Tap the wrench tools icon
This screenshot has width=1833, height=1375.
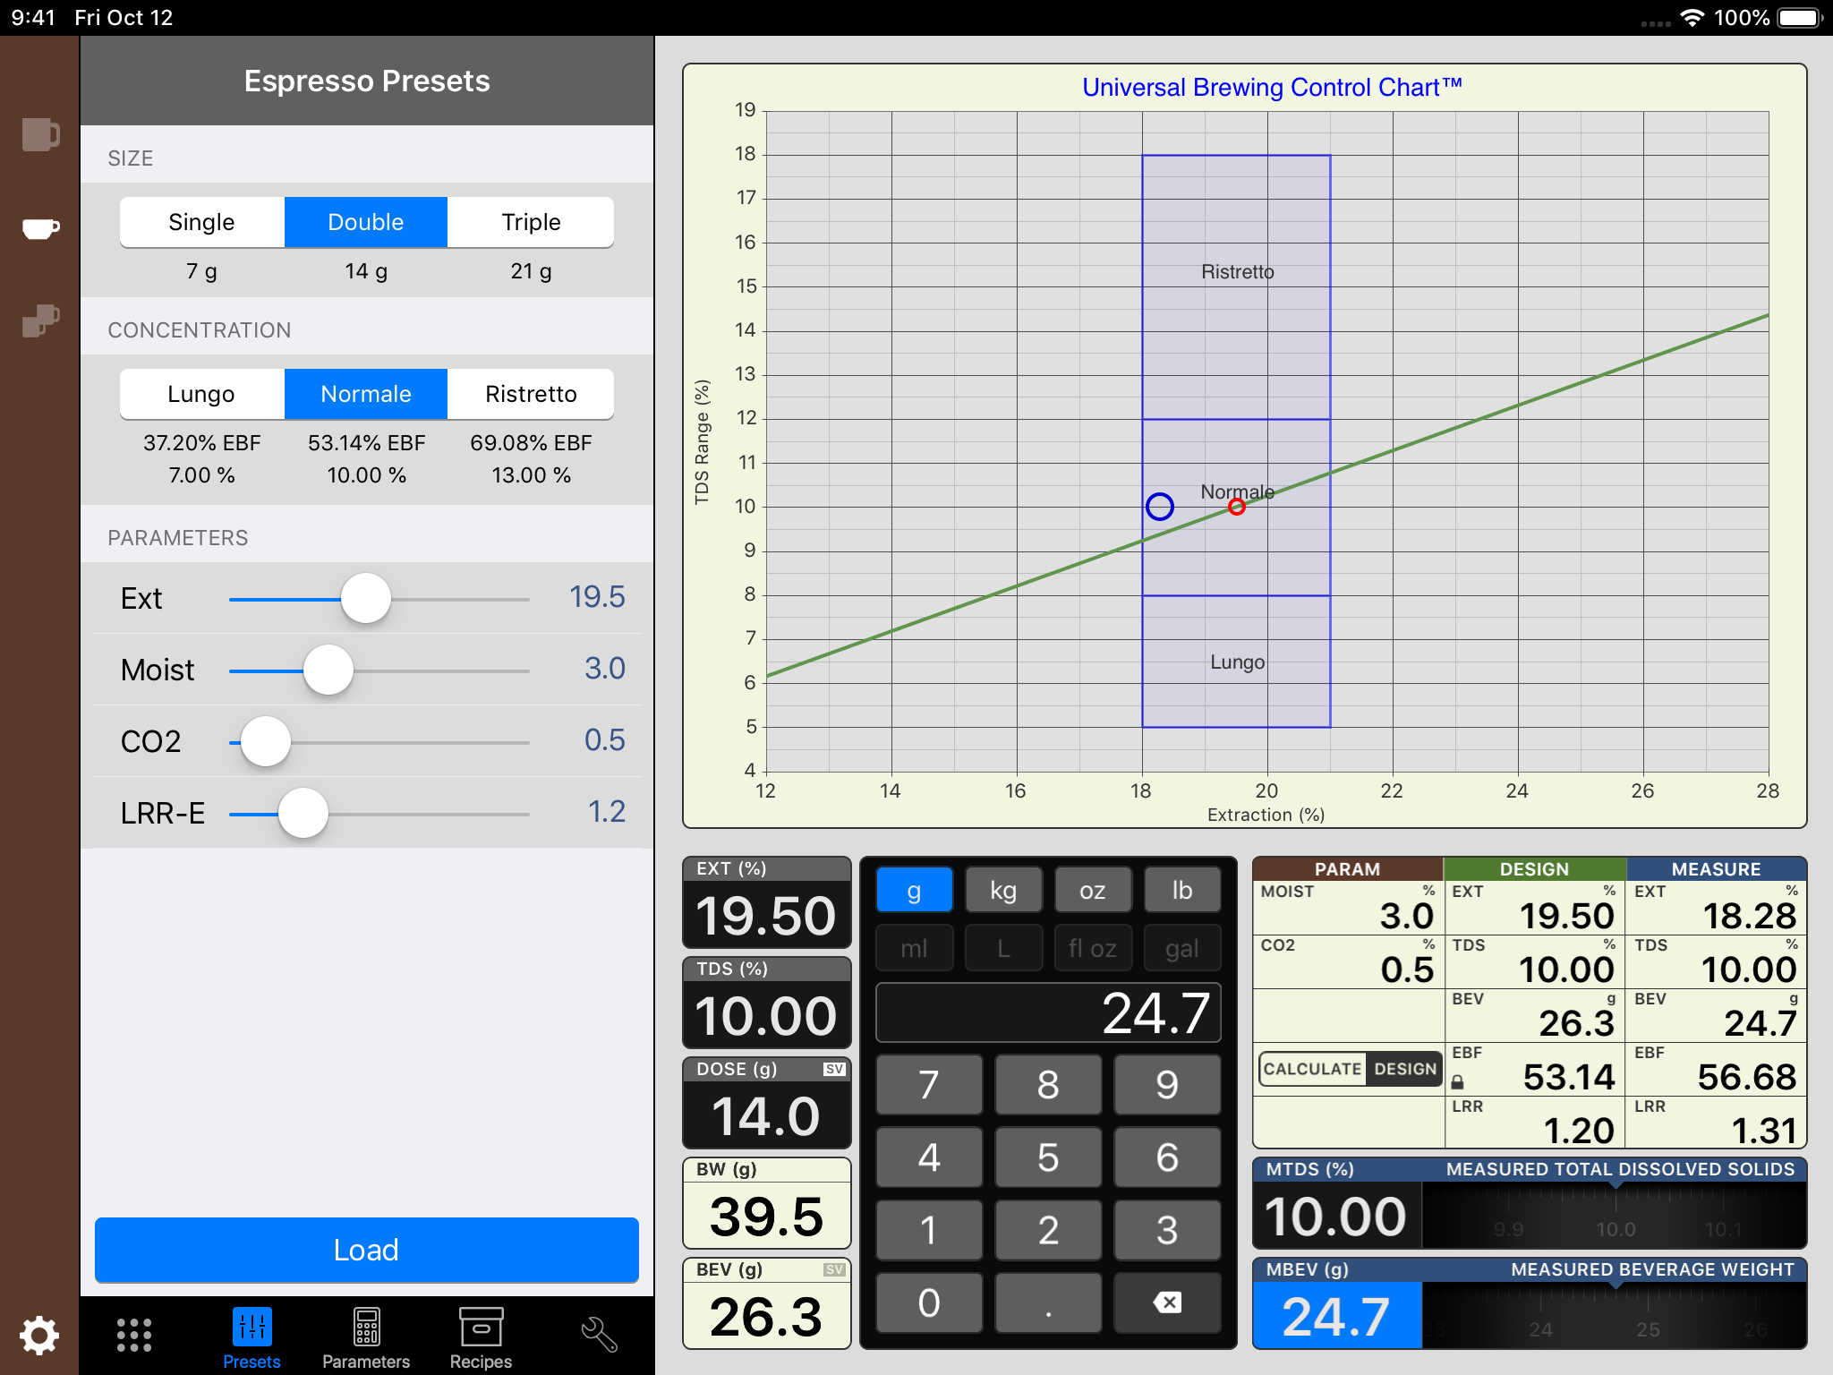click(599, 1335)
